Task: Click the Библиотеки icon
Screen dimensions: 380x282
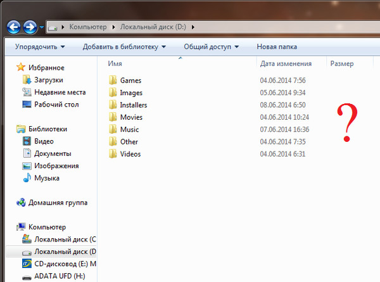Action: (21, 129)
